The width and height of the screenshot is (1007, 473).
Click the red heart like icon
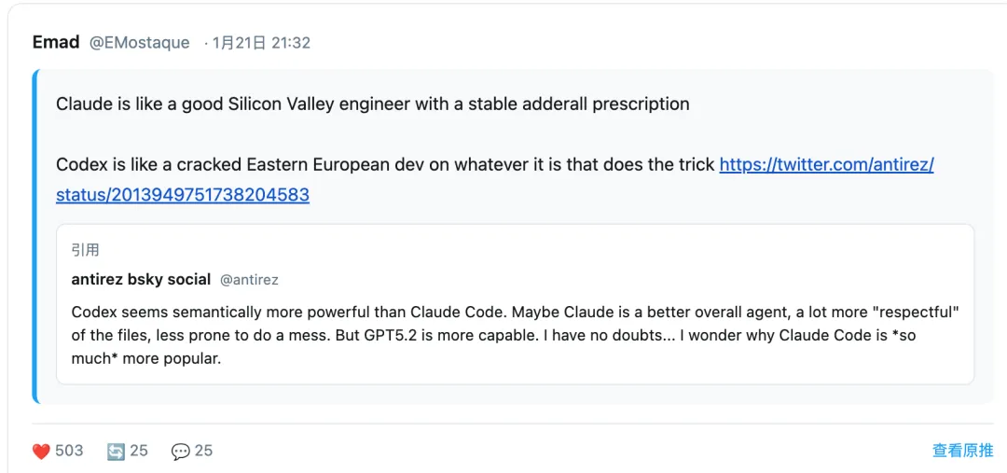(41, 452)
